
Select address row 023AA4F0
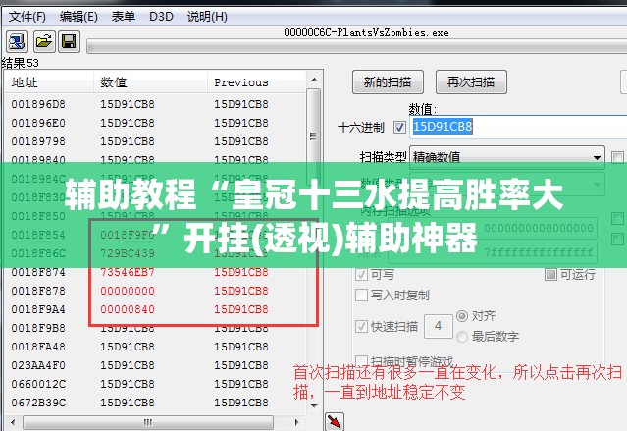155,365
